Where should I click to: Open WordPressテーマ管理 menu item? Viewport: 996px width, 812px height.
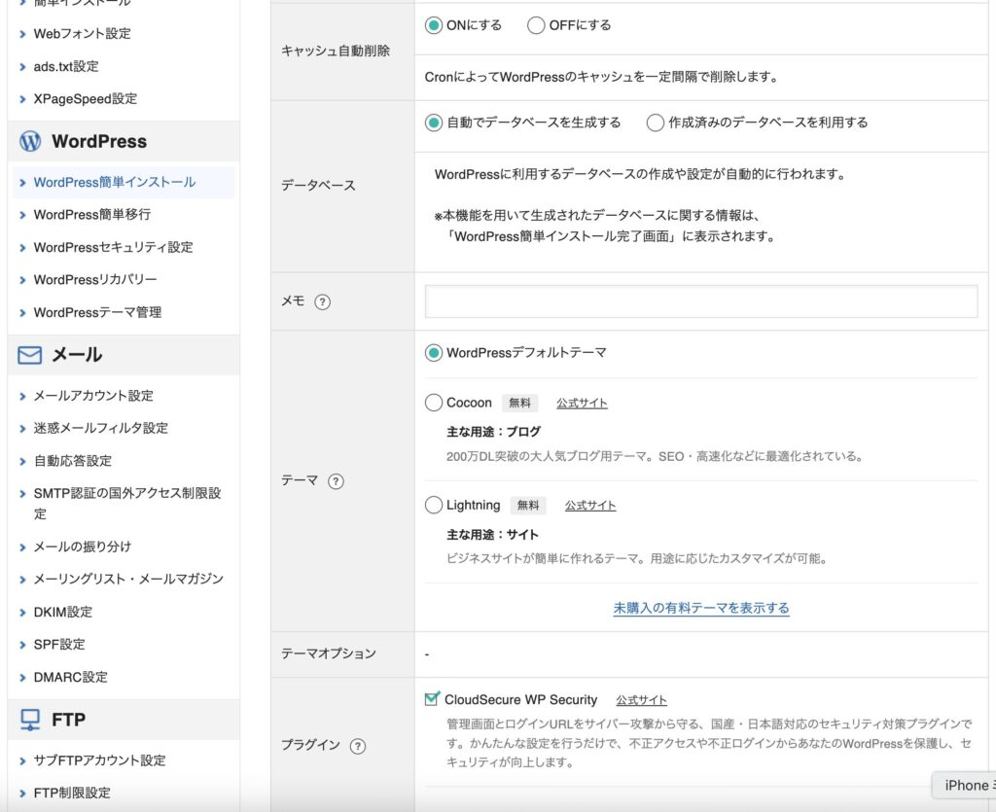97,312
